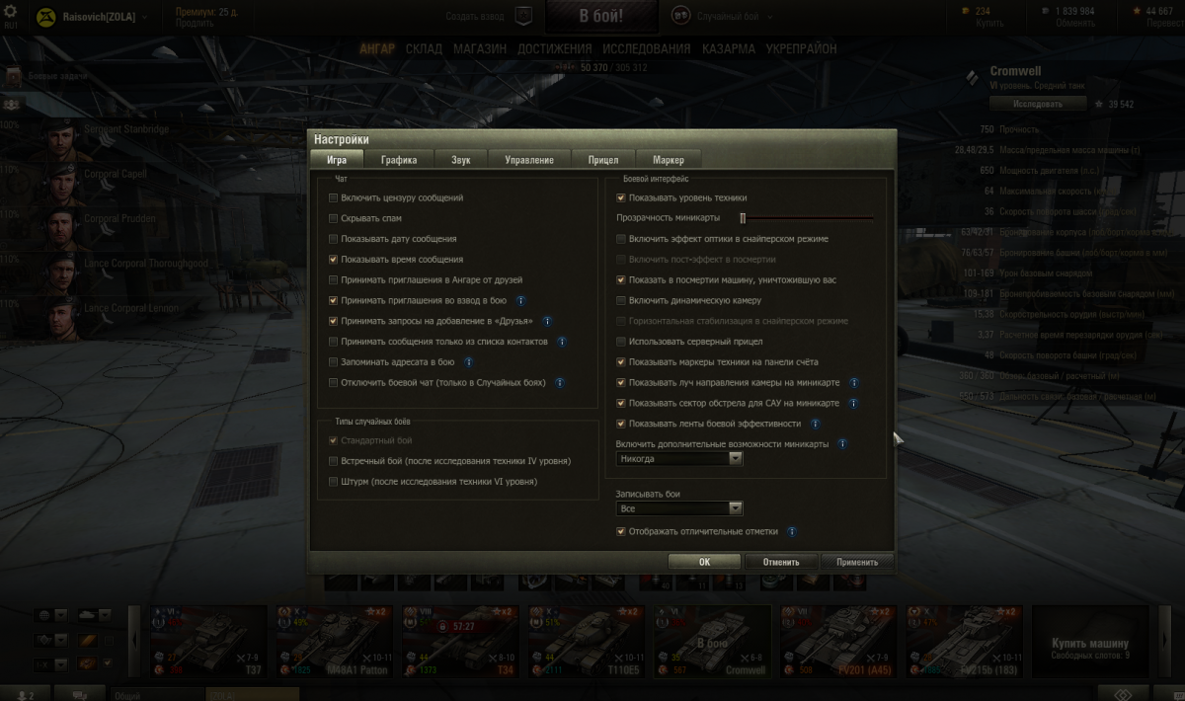This screenshot has height=701, width=1185.
Task: Select the T37 tank in carousel
Action: pos(208,642)
